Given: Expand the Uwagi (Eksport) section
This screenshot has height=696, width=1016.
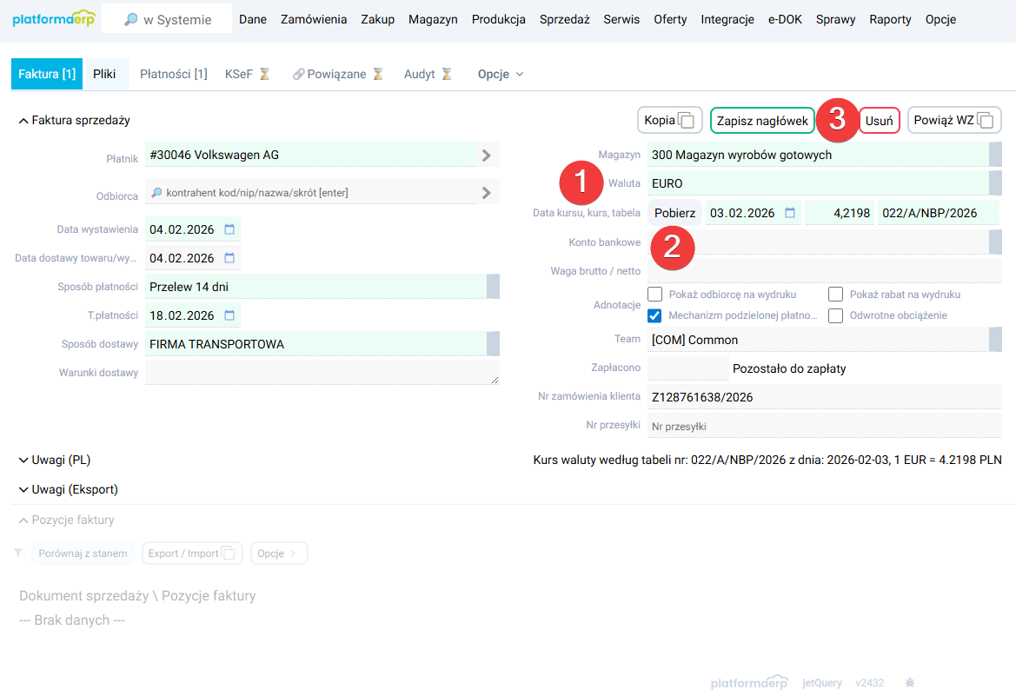Looking at the screenshot, I should (x=68, y=489).
